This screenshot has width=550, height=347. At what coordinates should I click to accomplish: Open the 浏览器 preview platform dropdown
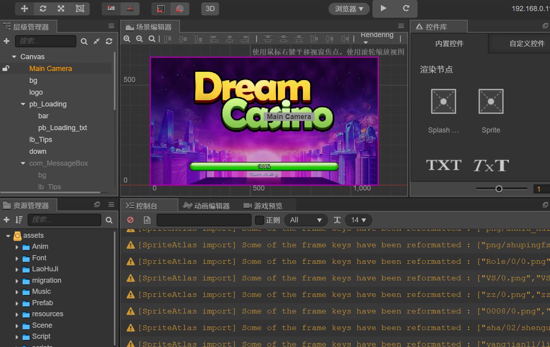tap(349, 9)
